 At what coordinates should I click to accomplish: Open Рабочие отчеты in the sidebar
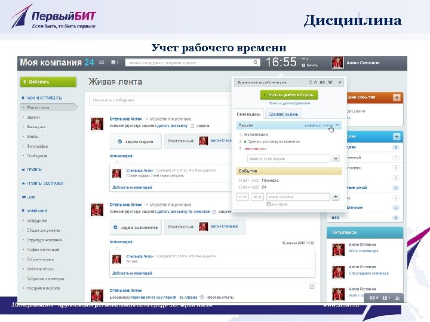[41, 269]
